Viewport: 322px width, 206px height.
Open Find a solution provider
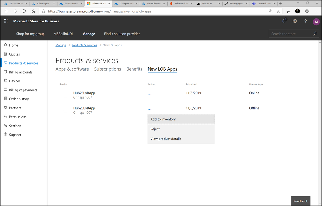click(x=122, y=34)
